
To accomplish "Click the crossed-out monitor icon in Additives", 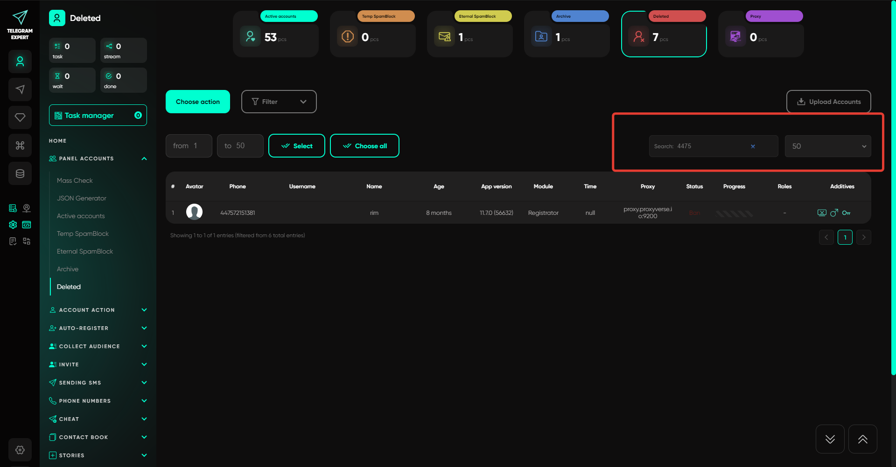I will point(822,213).
